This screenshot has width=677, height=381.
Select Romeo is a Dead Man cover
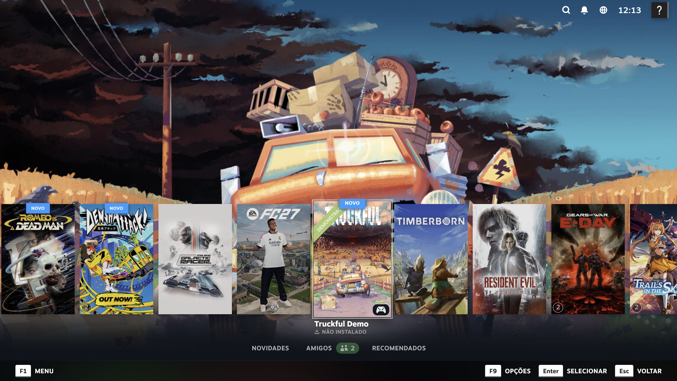pos(38,259)
